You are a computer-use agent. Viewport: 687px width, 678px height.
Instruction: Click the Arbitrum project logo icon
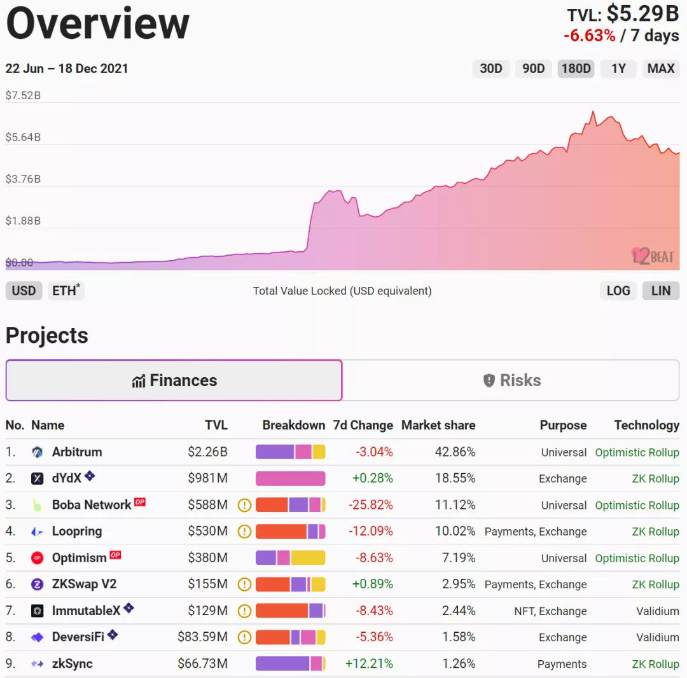coord(38,452)
